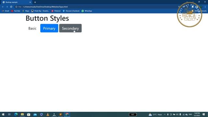Launch Microsoft Edge from the taskbar
The image size is (208, 117).
pyautogui.click(x=16, y=114)
